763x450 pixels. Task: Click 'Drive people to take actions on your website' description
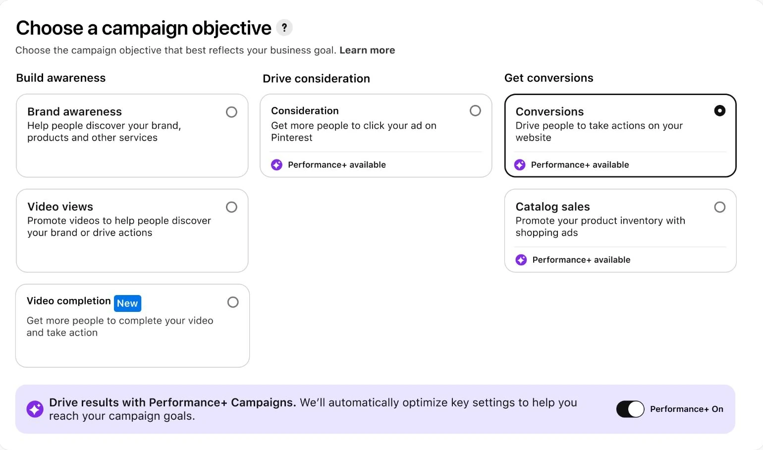(x=599, y=132)
